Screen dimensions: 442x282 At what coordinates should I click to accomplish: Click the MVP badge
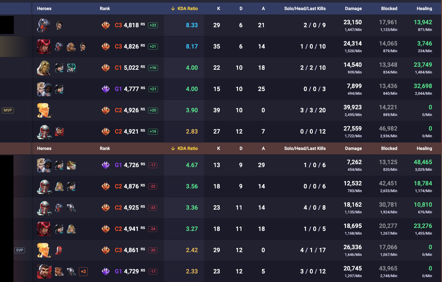tap(7, 110)
